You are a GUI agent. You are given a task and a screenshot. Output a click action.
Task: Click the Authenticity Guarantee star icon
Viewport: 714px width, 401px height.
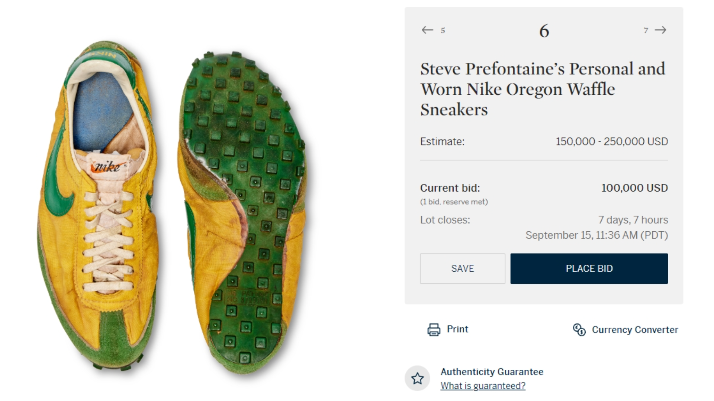[x=418, y=378]
